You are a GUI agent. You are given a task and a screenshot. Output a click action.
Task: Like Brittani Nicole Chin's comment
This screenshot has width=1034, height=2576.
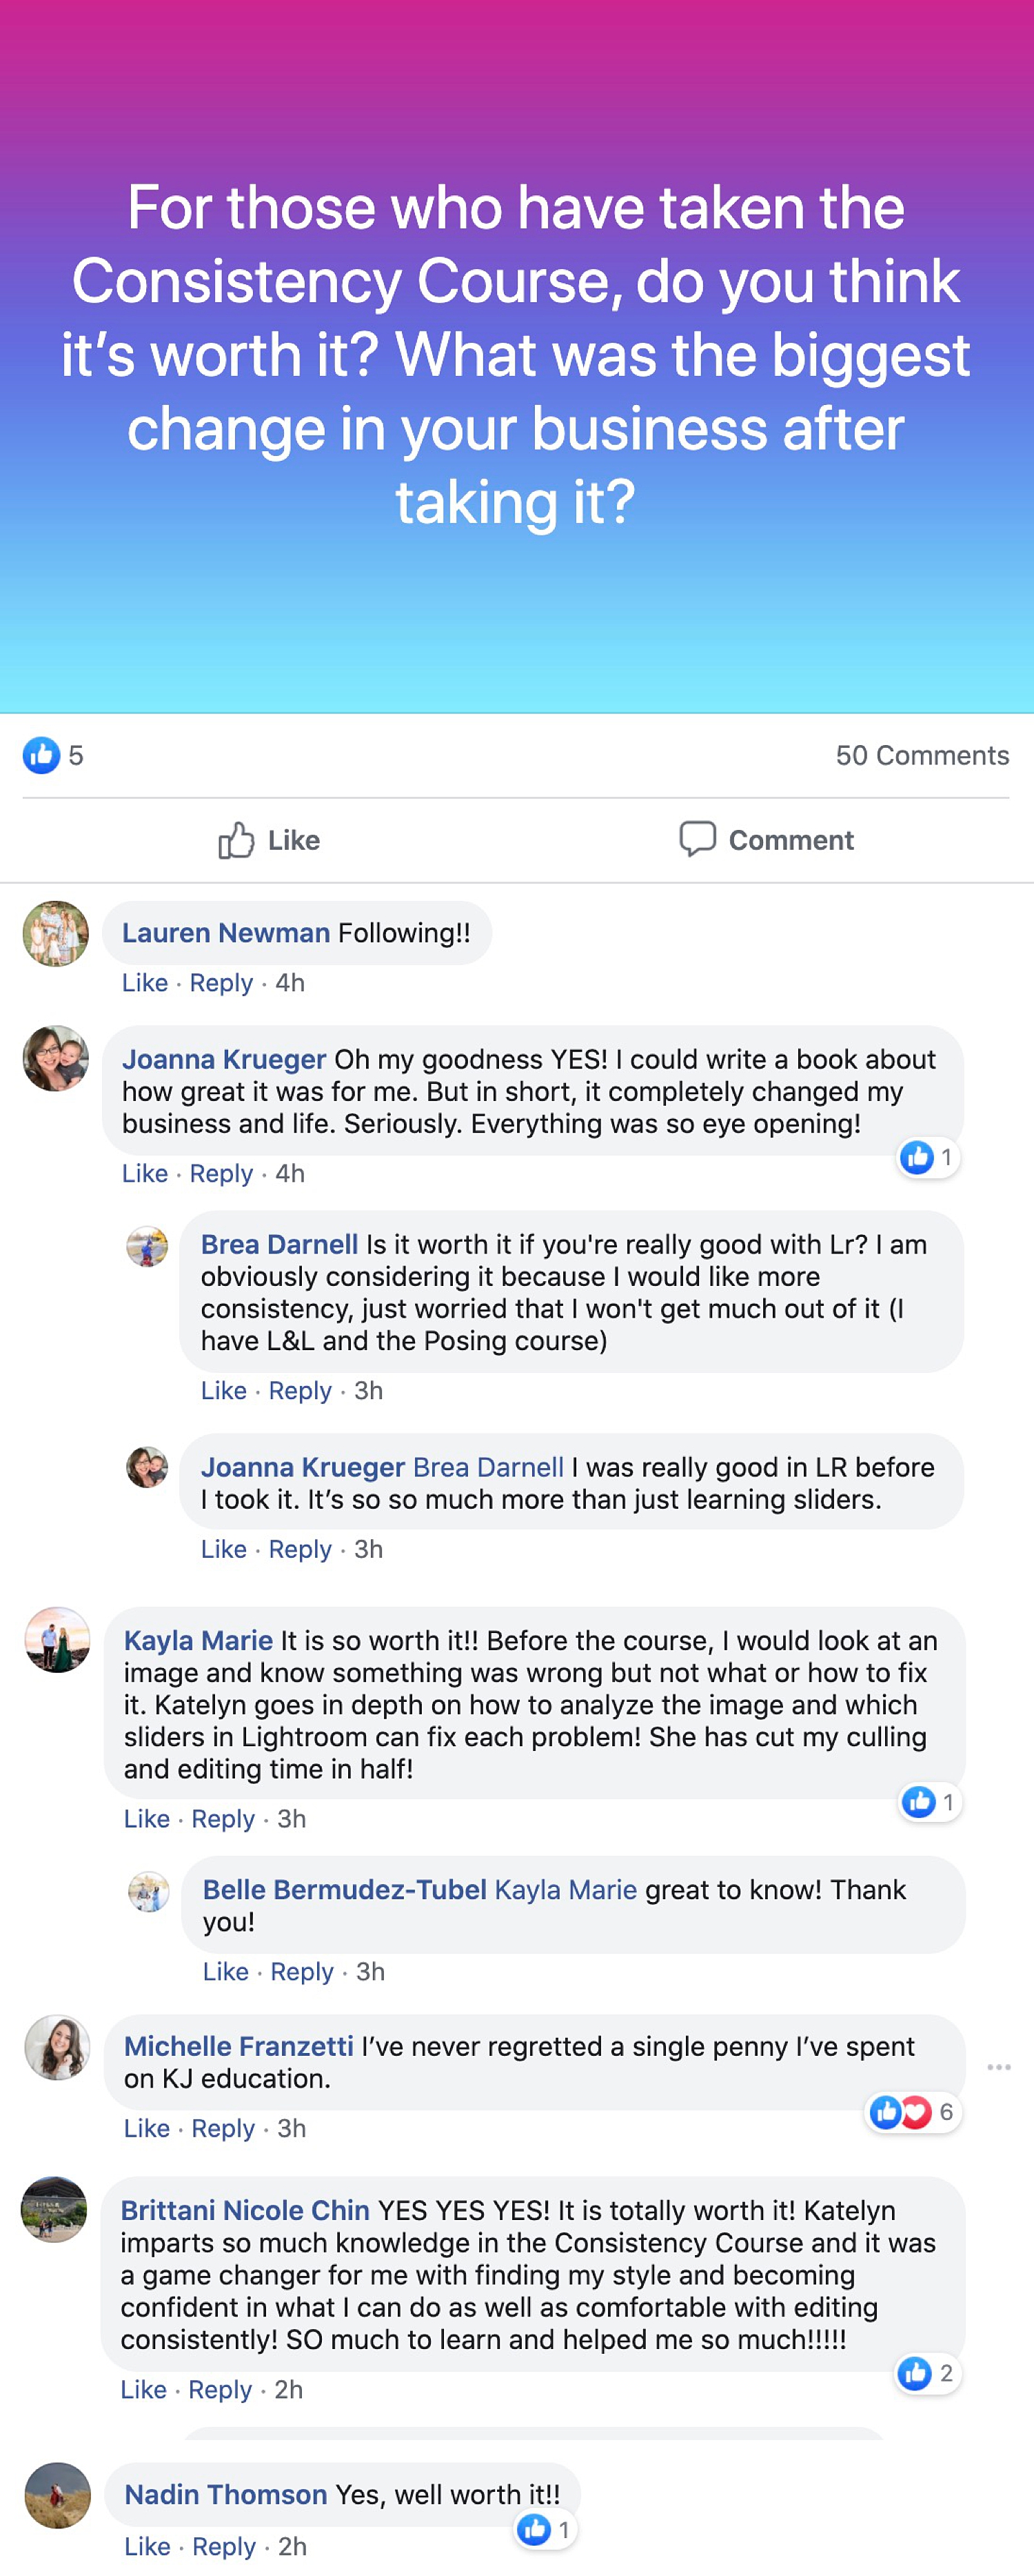pyautogui.click(x=143, y=2389)
